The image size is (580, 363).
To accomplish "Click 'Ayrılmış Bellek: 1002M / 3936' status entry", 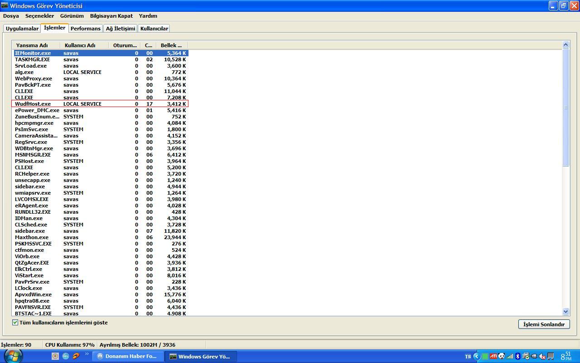I will click(x=137, y=345).
